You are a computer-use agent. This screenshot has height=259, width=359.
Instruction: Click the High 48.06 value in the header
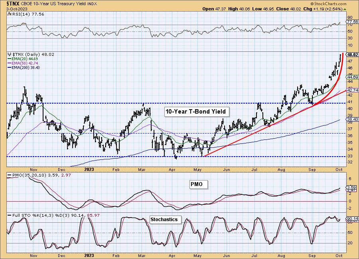(239, 9)
